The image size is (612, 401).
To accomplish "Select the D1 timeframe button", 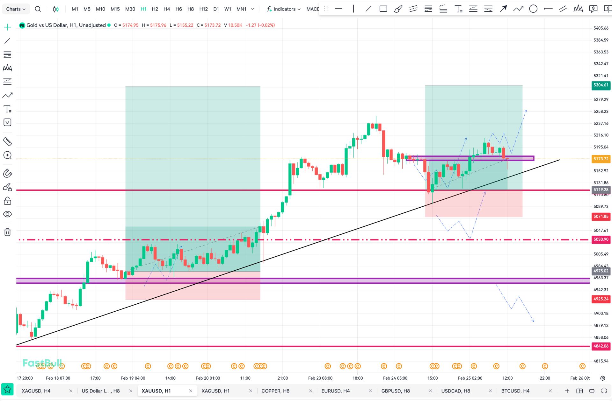I will point(216,9).
